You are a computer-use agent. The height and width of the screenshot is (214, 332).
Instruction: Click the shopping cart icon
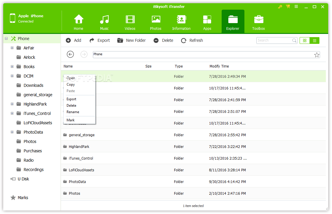coord(288,6)
